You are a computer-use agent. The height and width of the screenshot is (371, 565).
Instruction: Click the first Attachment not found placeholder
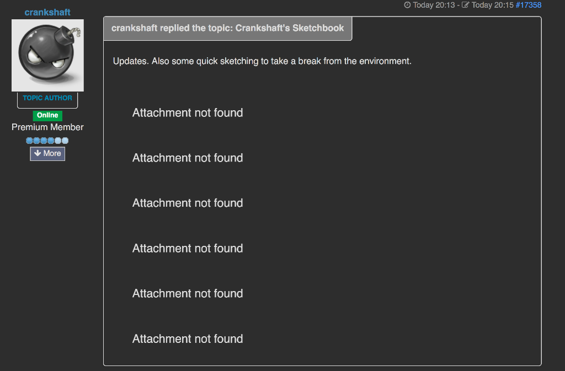coord(188,112)
